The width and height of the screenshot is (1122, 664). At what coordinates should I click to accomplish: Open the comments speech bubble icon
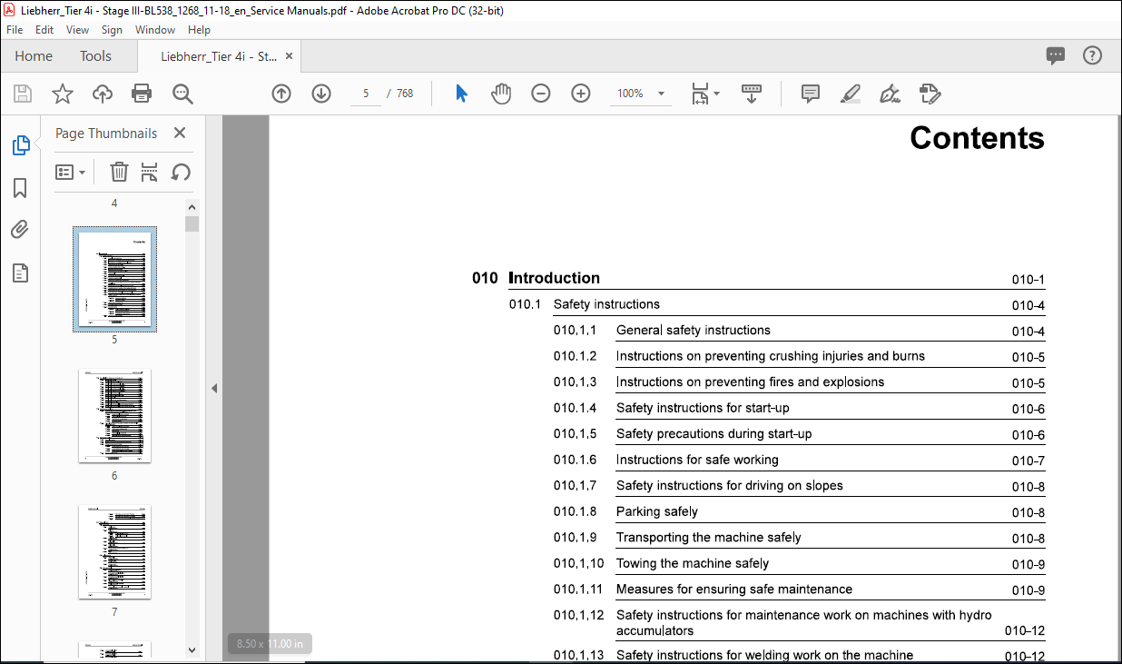[1056, 55]
